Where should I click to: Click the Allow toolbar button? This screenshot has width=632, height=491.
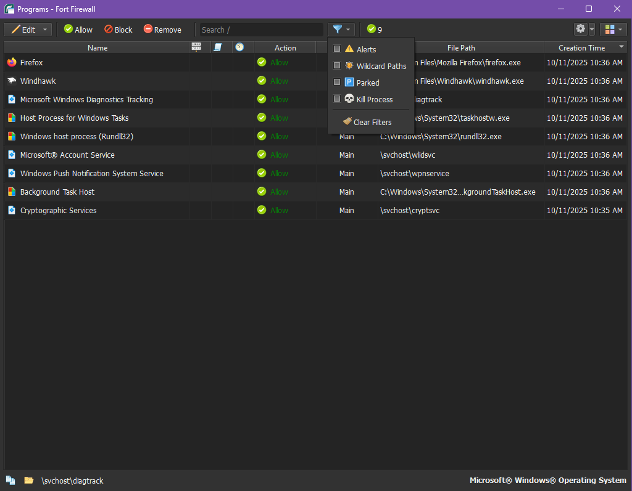pyautogui.click(x=78, y=30)
